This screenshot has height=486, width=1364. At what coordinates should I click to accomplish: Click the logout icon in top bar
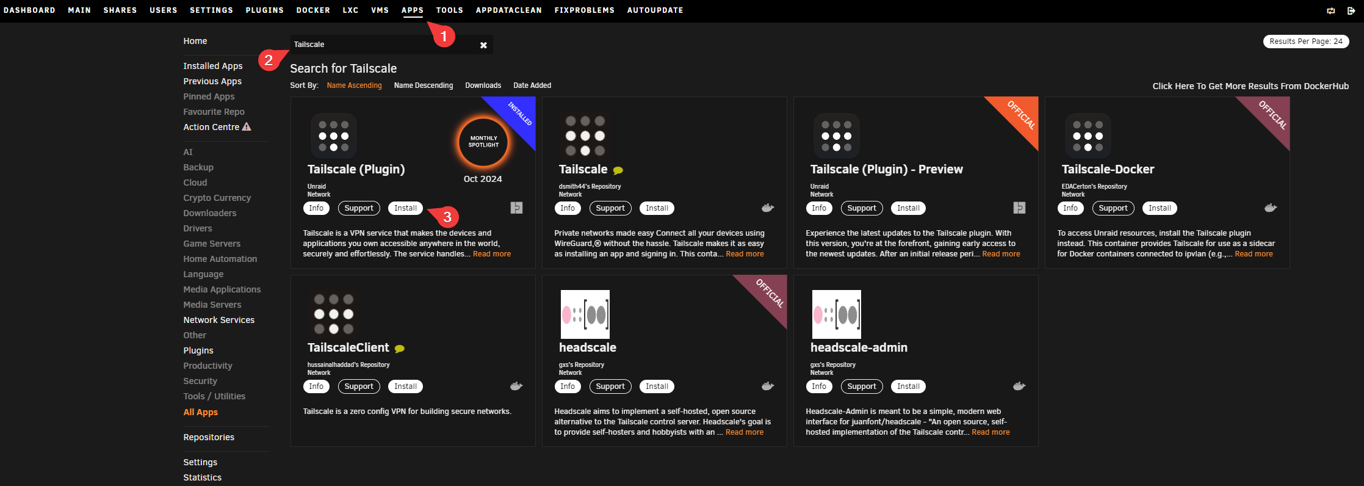pyautogui.click(x=1351, y=10)
